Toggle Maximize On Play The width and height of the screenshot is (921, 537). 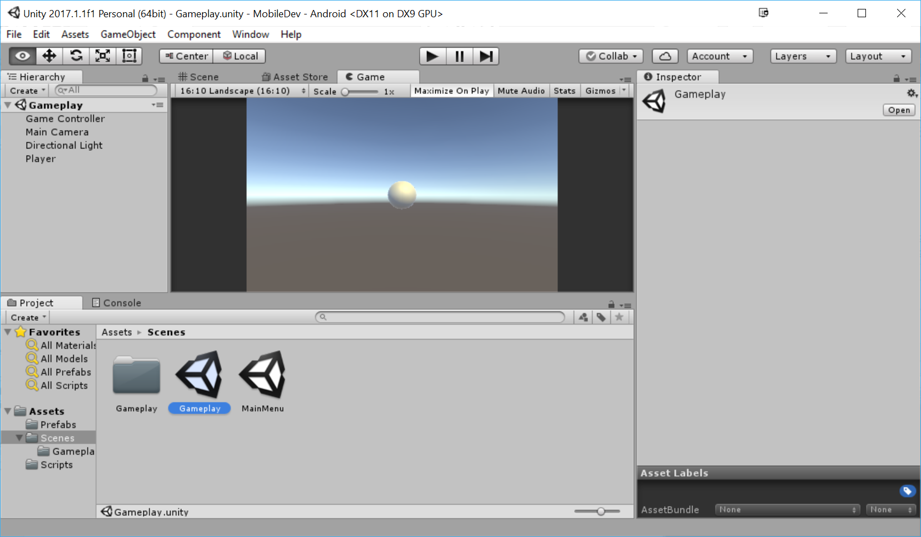pyautogui.click(x=452, y=91)
